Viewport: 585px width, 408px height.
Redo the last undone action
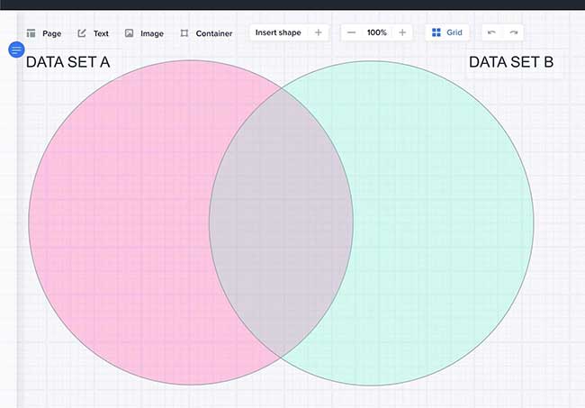click(514, 32)
